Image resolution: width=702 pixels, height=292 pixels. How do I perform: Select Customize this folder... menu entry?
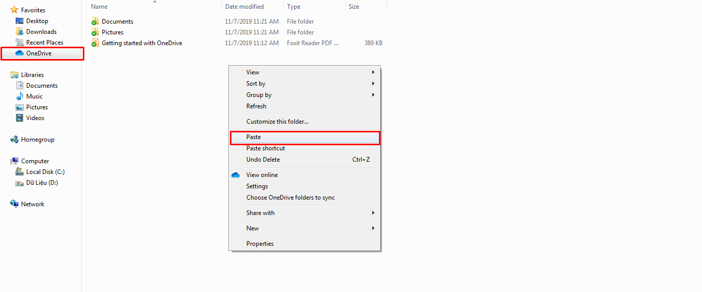pyautogui.click(x=304, y=122)
